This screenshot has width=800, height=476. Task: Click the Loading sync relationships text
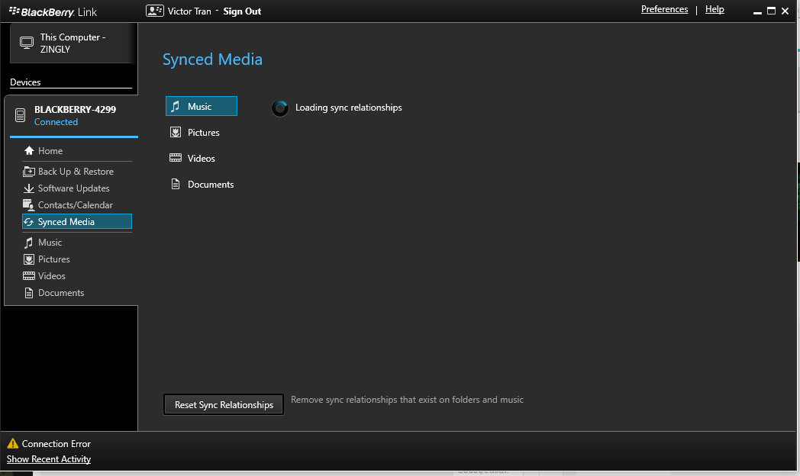pos(348,108)
